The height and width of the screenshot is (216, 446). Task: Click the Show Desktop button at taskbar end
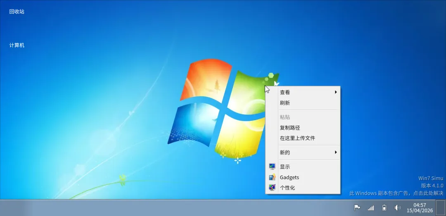[x=440, y=208]
